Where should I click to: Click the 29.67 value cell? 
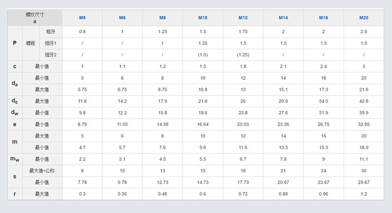click(364, 182)
